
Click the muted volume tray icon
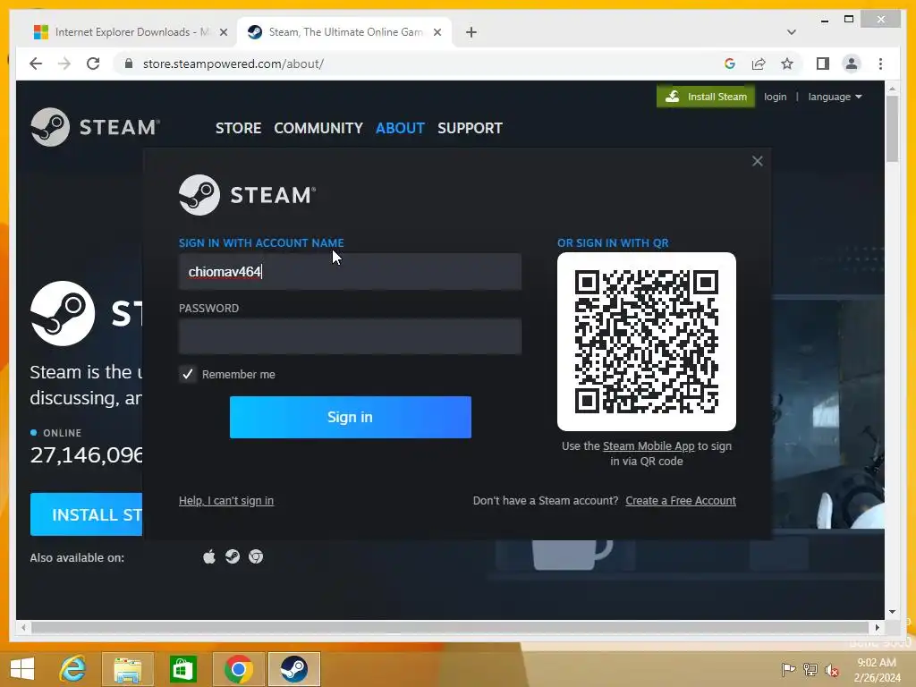tap(831, 669)
